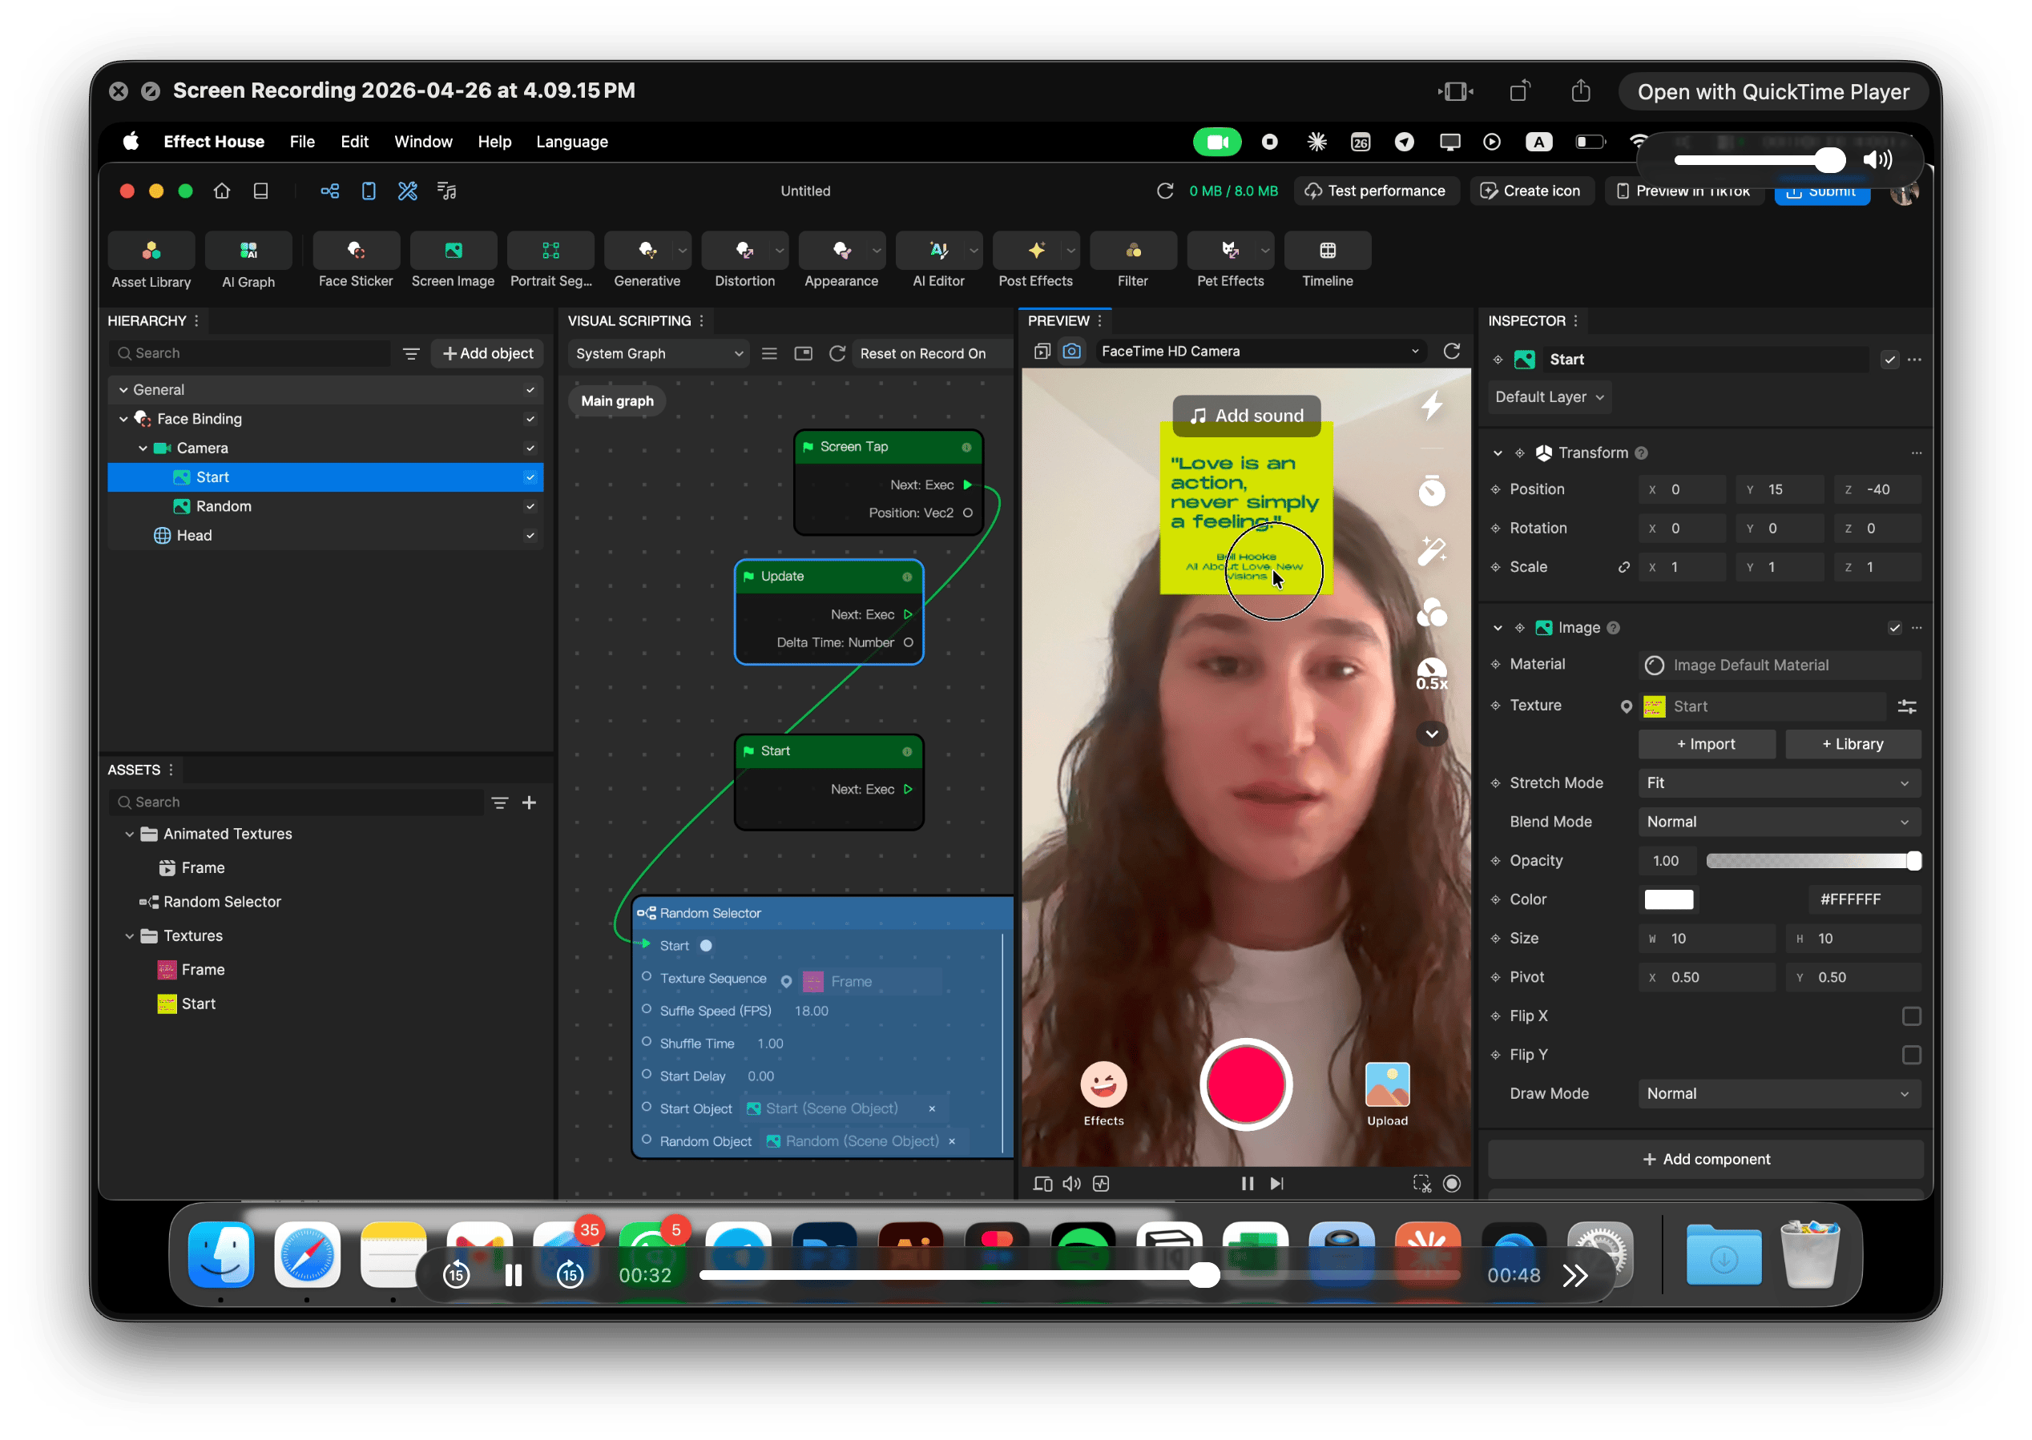The width and height of the screenshot is (2032, 1440).
Task: Click the Hierarchy search field
Action: 251,354
